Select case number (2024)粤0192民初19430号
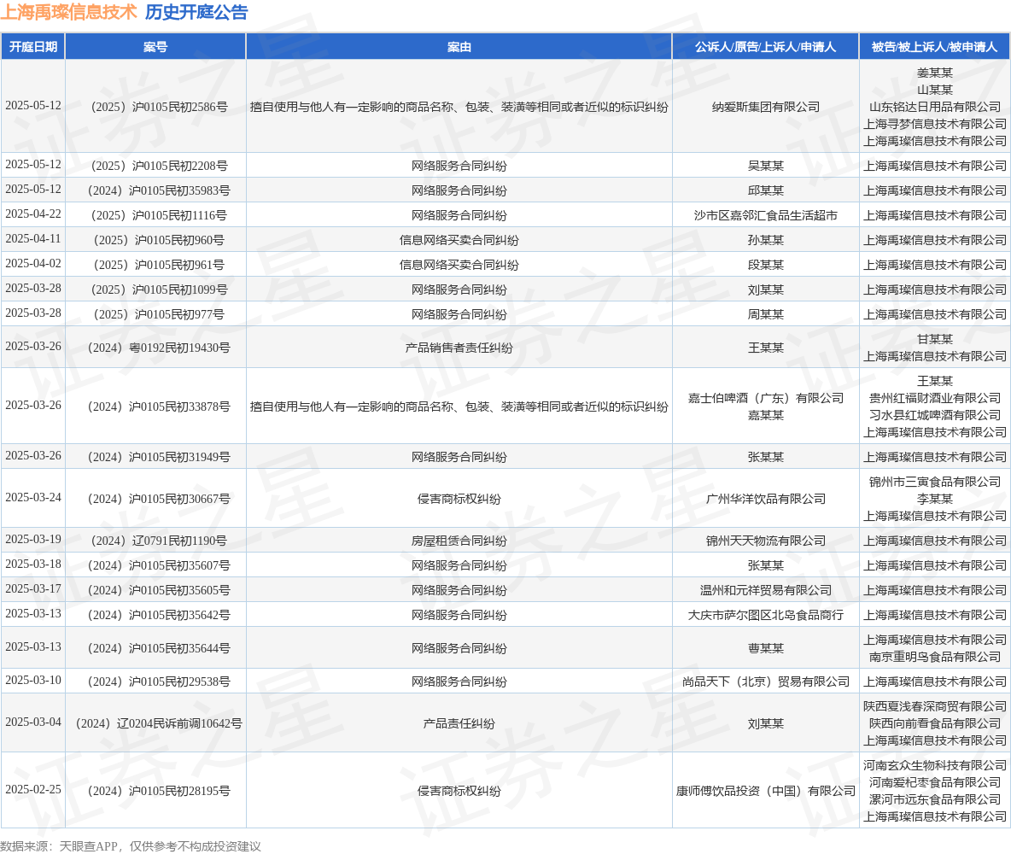 (x=155, y=348)
